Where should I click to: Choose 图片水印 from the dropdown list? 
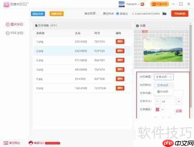(x=163, y=92)
